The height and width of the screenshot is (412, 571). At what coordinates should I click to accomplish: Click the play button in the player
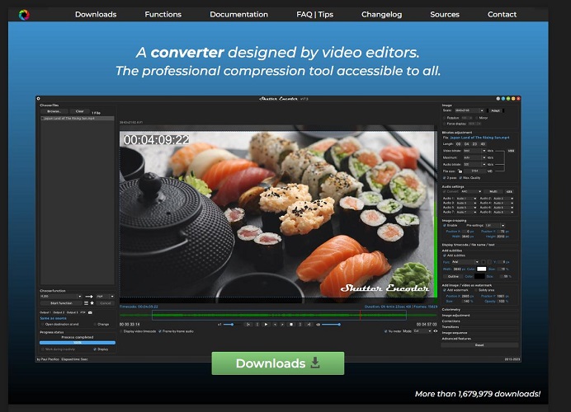[266, 325]
